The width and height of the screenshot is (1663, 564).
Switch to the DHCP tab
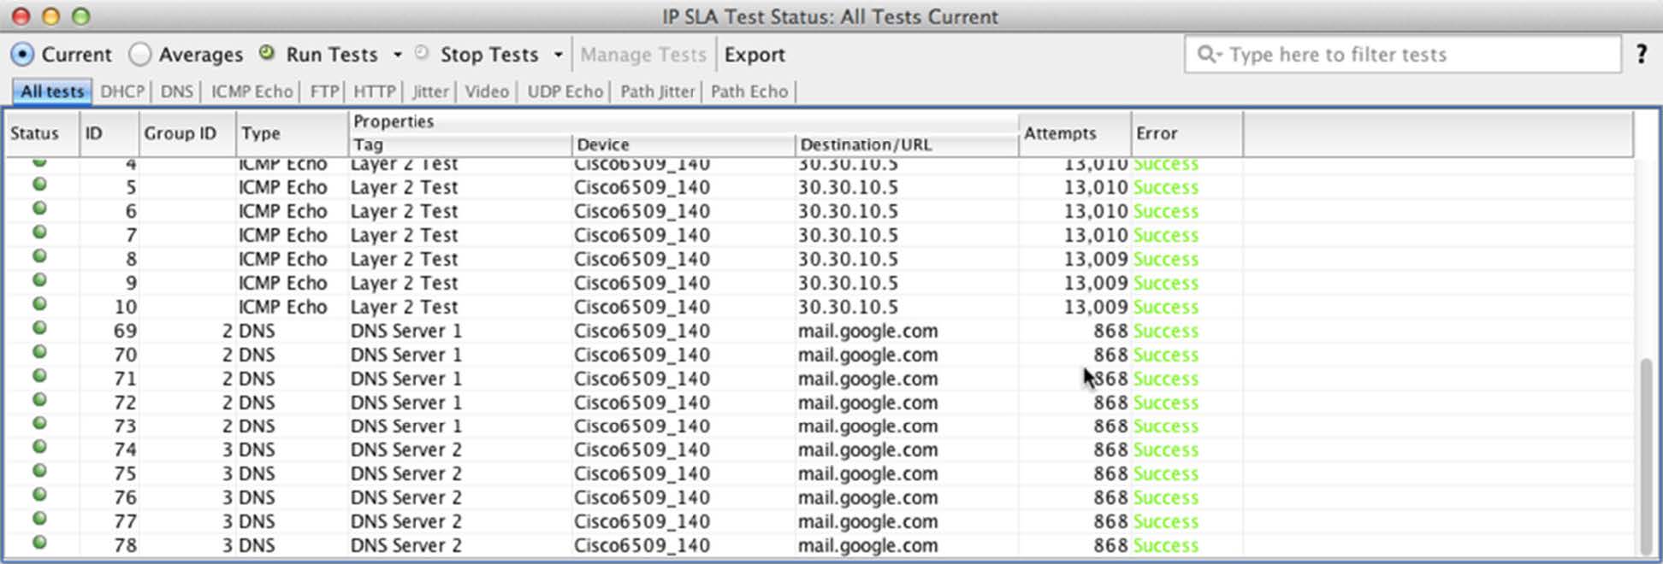tap(121, 91)
